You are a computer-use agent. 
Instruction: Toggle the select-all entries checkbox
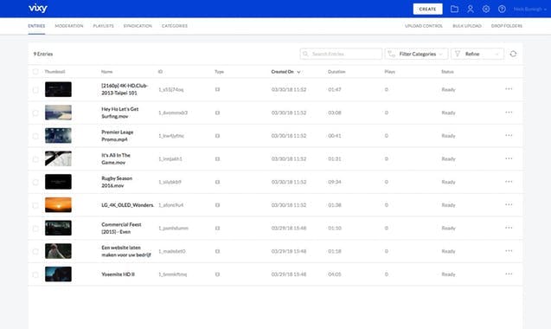(35, 72)
